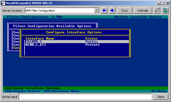
Task: Click the Sync button
Action: [x=125, y=11]
